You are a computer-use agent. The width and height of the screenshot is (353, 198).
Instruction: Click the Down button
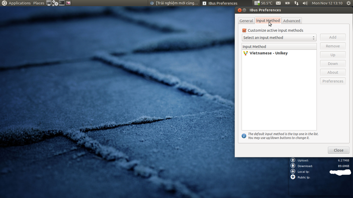click(x=333, y=64)
